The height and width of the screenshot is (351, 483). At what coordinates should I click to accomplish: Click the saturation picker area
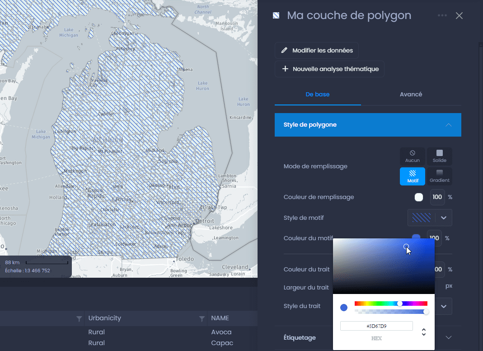click(x=384, y=266)
